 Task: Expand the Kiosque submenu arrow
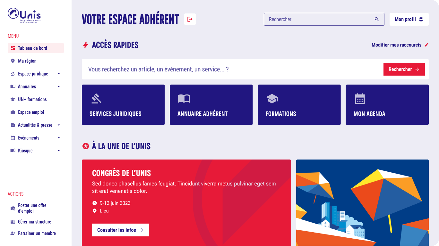[x=59, y=151]
